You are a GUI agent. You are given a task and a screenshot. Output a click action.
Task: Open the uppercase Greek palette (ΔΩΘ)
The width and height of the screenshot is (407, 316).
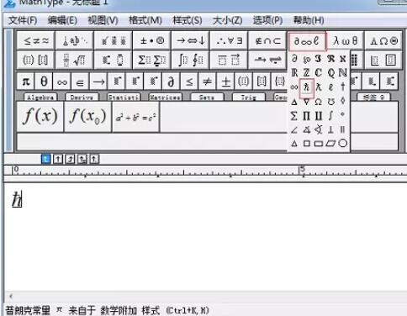tap(383, 41)
